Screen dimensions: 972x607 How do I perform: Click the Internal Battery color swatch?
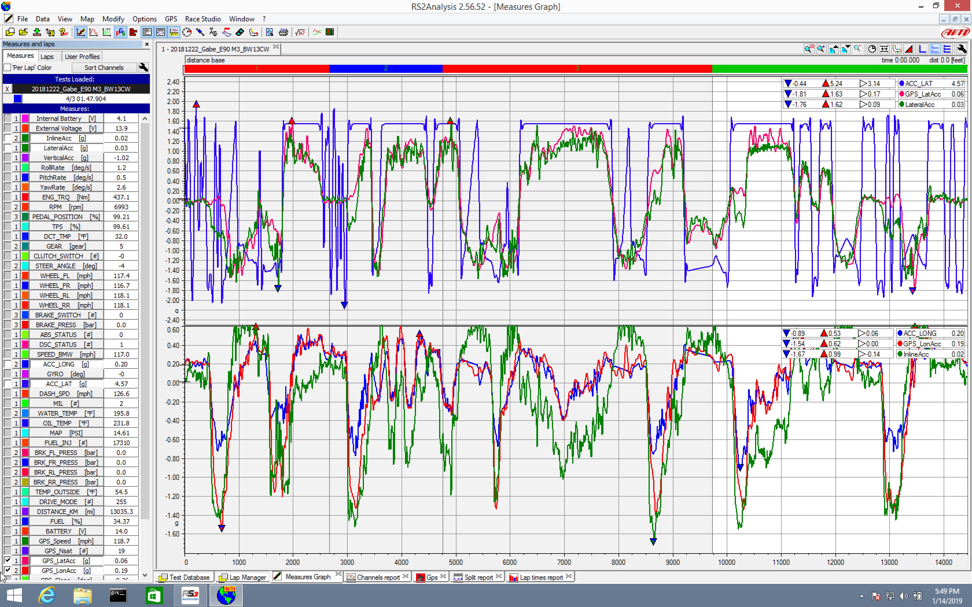coord(25,119)
